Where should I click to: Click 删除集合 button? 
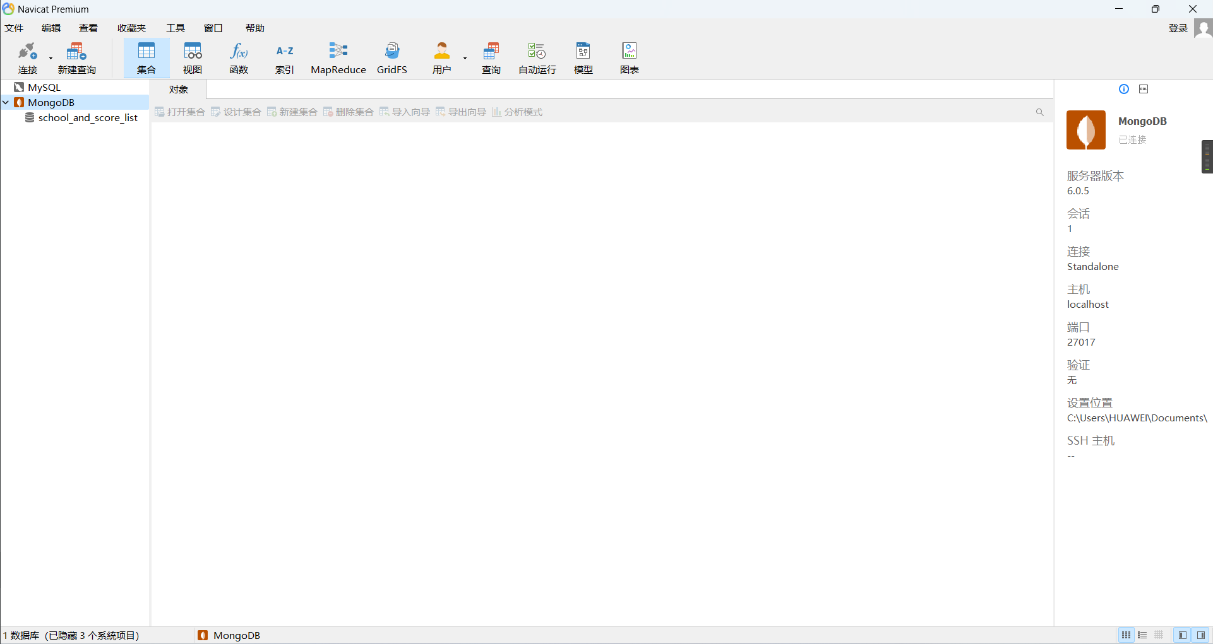tap(349, 112)
